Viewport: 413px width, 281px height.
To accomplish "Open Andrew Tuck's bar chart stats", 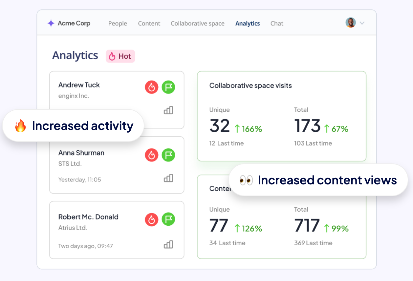I will click(x=168, y=110).
